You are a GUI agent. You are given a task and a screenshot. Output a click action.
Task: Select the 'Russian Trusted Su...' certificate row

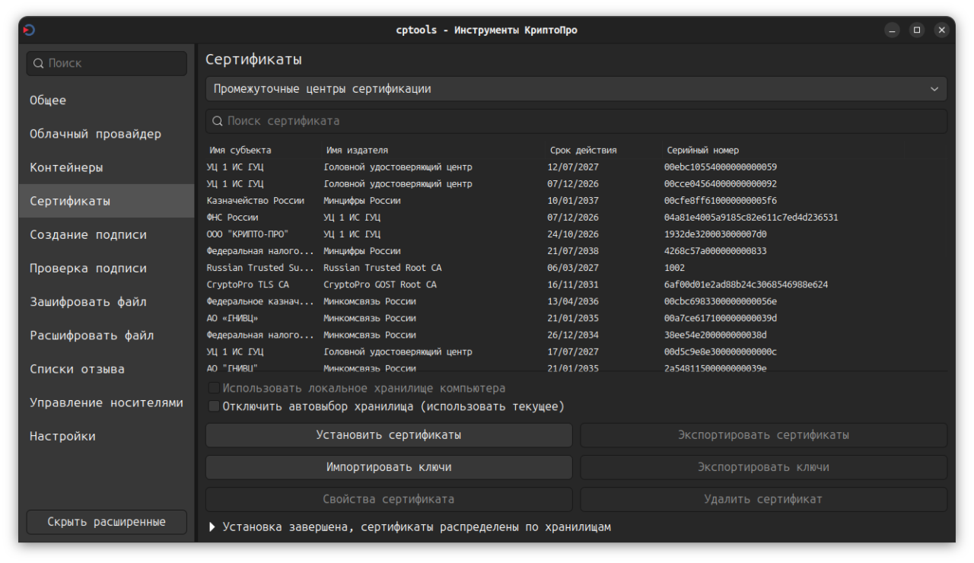pos(576,268)
